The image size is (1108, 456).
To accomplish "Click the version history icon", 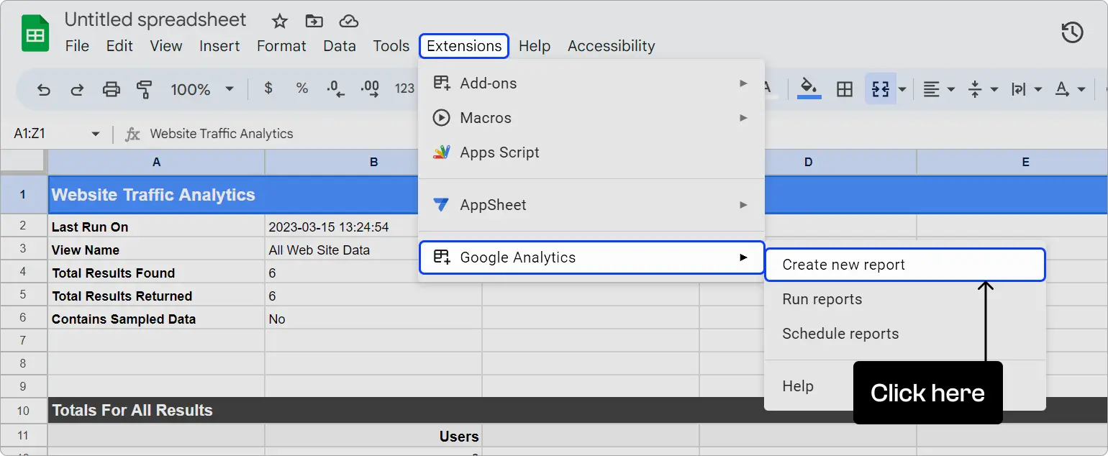I will pos(1071,32).
